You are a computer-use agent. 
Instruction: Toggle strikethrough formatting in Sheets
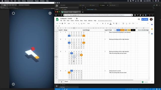point(108,23)
